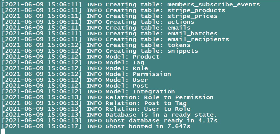Click the 'Model: Integration' log line
Screen dimensions: 280x134
point(140,91)
